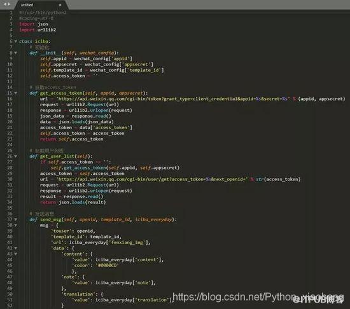Fold the __init__ method at line 8
Screen dimensions: 350x309
pos(16,53)
